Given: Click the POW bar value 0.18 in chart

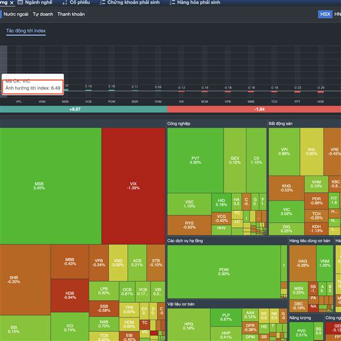Looking at the screenshot, I should click(x=111, y=86).
